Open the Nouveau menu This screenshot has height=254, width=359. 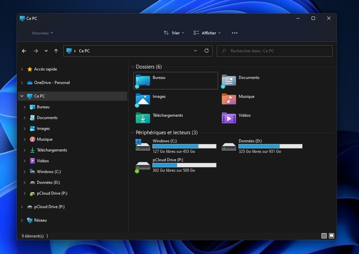(43, 33)
